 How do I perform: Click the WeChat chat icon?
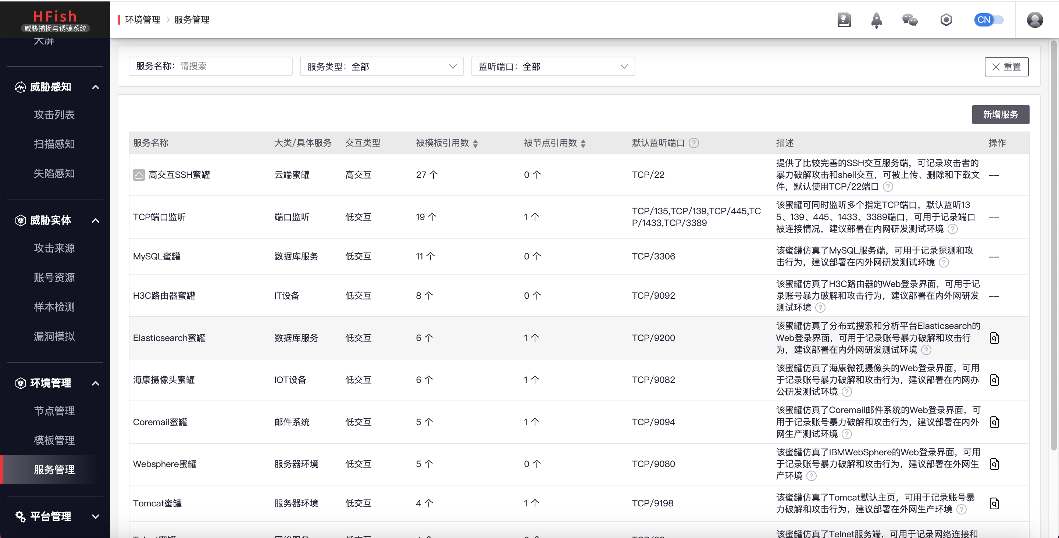(x=910, y=20)
